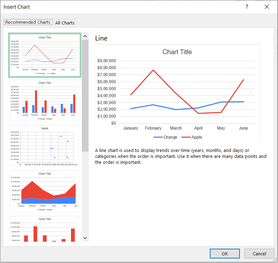Click the June axis label in preview
Screen dimensions: 278x263
pyautogui.click(x=243, y=128)
